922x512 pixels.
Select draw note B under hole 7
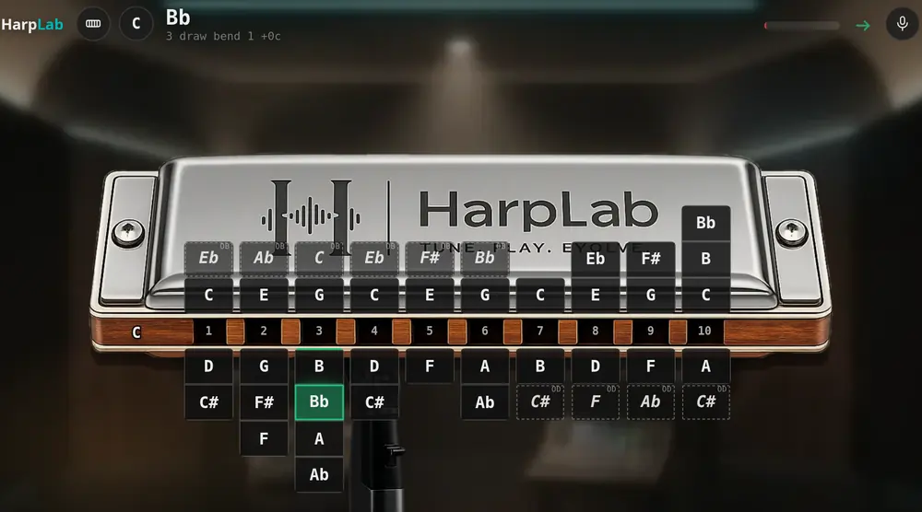point(539,367)
